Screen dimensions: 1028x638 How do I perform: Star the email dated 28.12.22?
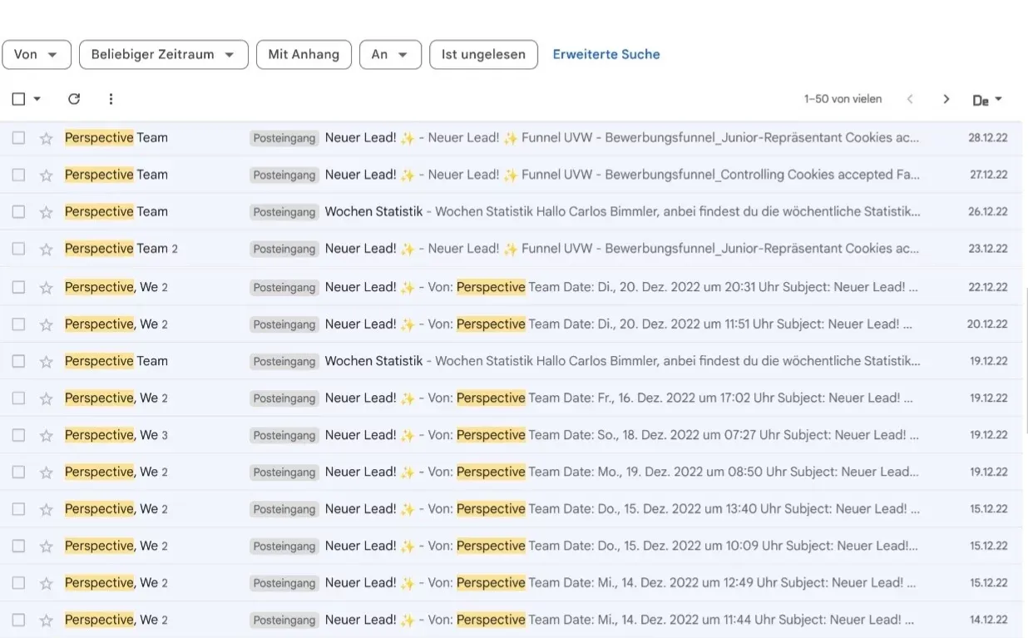(47, 138)
